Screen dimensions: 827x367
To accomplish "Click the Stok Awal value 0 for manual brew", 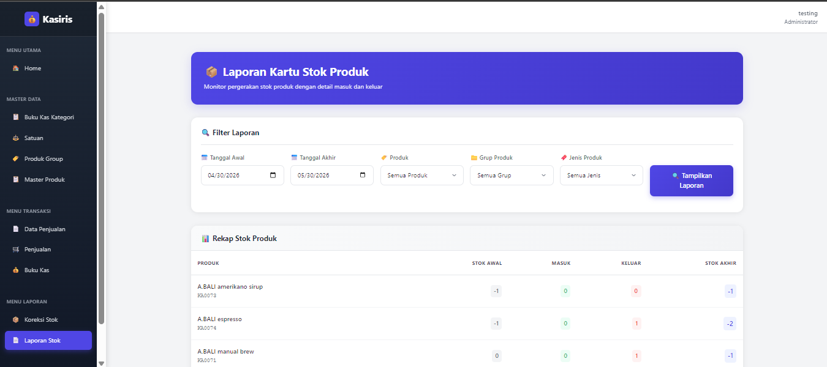I will 496,355.
